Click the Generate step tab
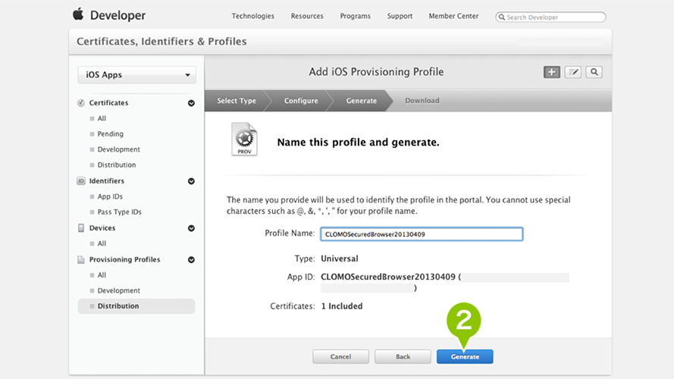 coord(362,101)
